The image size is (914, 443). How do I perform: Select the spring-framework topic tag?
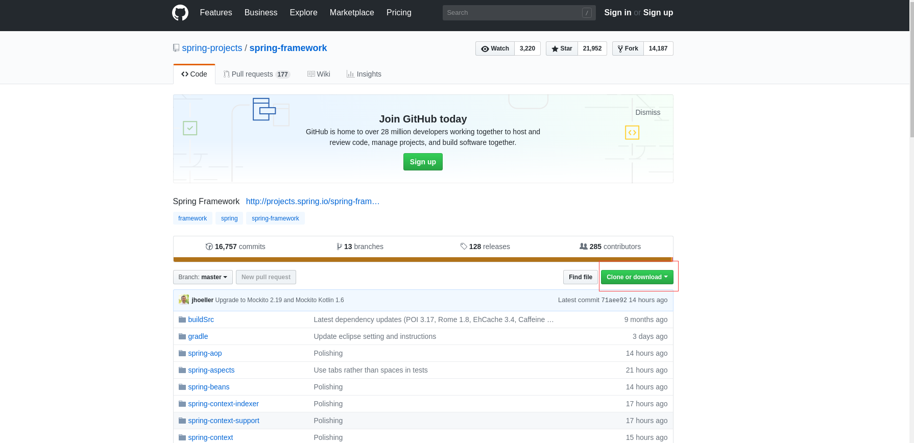point(275,218)
